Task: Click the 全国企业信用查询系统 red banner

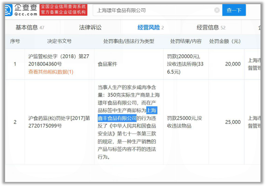Action: click(x=63, y=10)
